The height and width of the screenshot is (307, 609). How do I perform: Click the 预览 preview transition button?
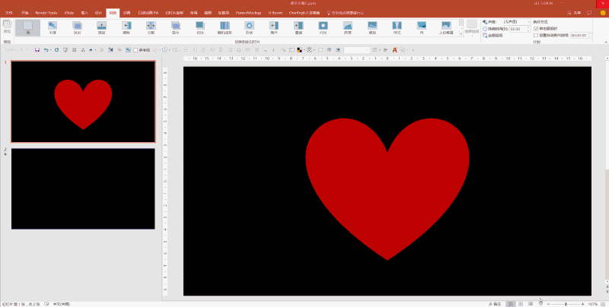point(7,28)
